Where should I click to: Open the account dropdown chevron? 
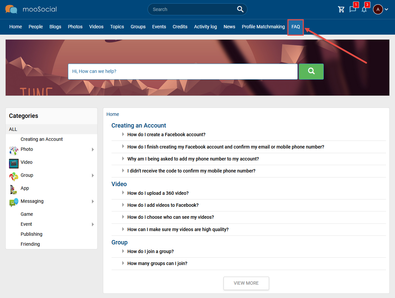point(386,10)
